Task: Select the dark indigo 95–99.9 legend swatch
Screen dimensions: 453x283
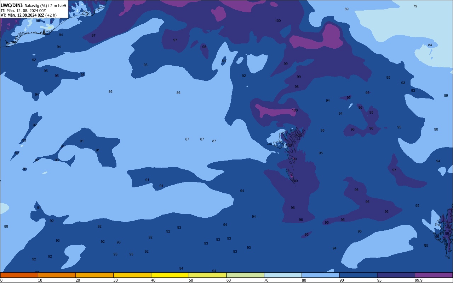Action: pos(396,275)
